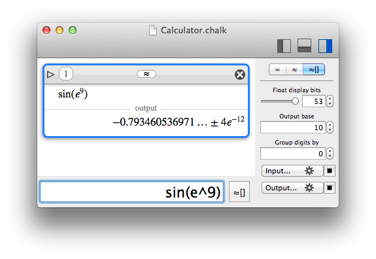Increase the Group digits by stepper

click(x=330, y=151)
